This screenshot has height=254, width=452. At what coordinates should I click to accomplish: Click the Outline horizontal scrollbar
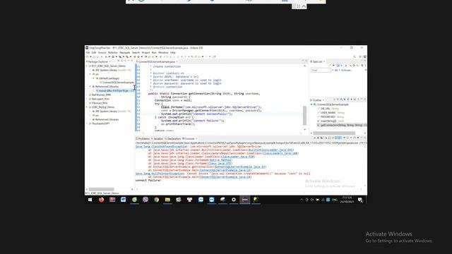[x=334, y=133]
